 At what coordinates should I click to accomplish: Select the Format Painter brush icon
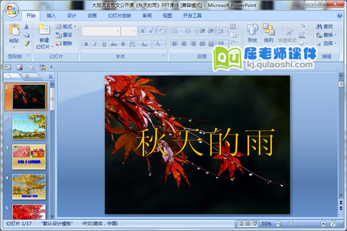[27, 43]
